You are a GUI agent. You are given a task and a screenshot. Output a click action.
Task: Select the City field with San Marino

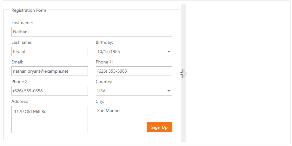134,110
